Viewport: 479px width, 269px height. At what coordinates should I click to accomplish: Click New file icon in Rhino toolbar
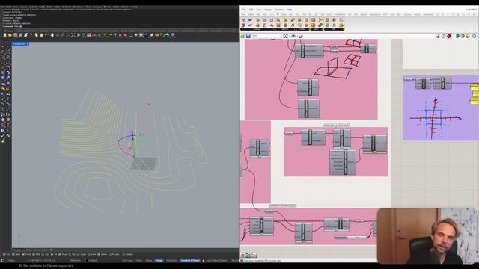tap(5, 35)
